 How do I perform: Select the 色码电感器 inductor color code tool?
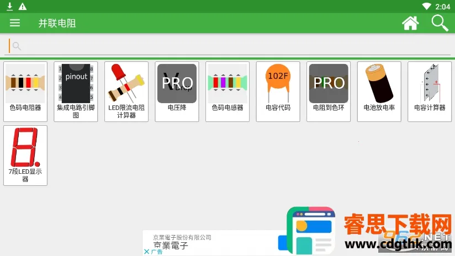[x=227, y=91]
